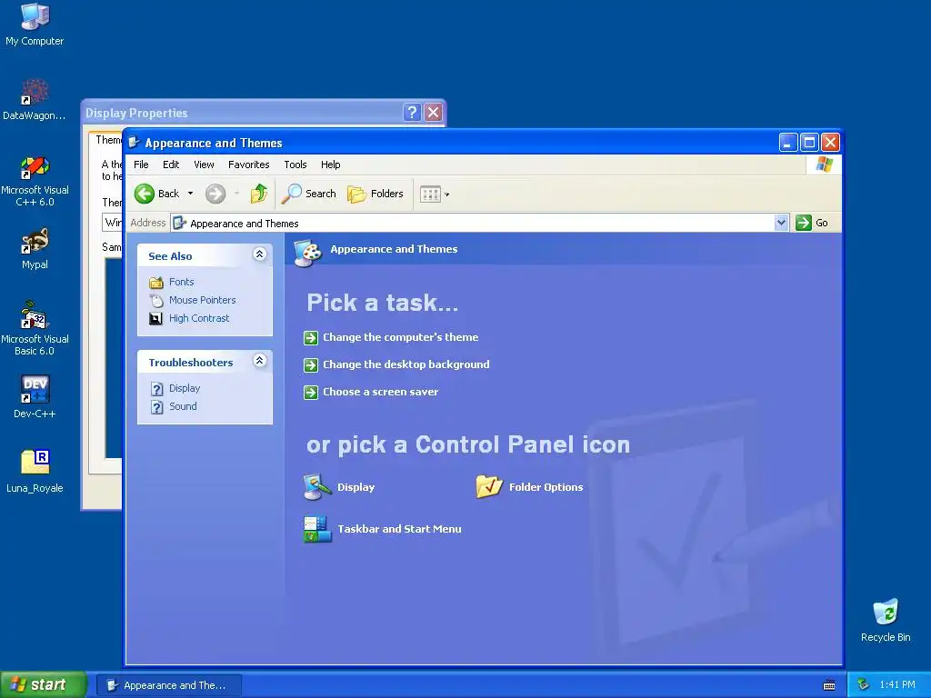Click the keyboard icon in the taskbar
Viewport: 931px width, 698px height.
(829, 685)
